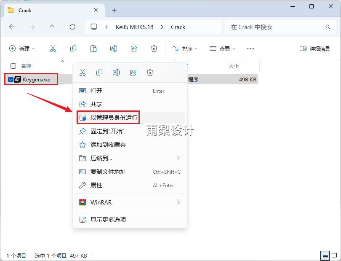Screen dimensions: 341x261
Task: Click the Rename icon in the toolbar
Action: pyautogui.click(x=113, y=48)
